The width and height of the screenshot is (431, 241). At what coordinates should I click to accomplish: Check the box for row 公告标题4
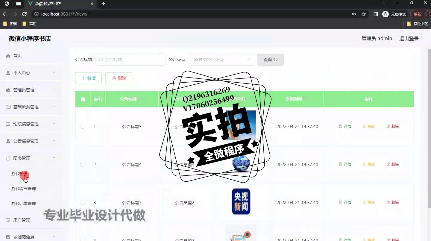[x=83, y=165]
